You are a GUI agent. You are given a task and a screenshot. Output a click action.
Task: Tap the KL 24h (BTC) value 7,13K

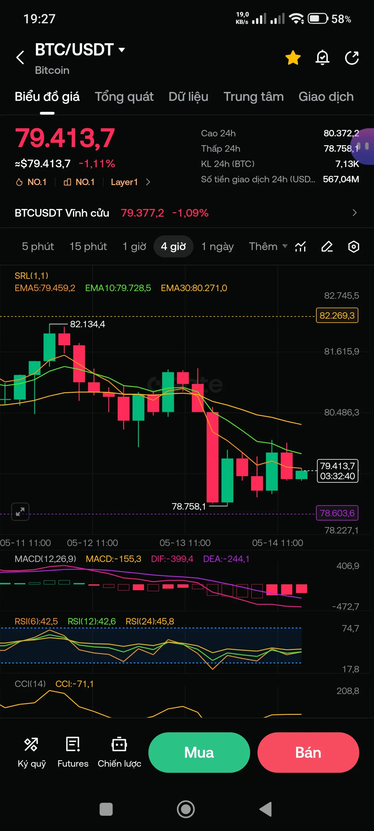(347, 164)
